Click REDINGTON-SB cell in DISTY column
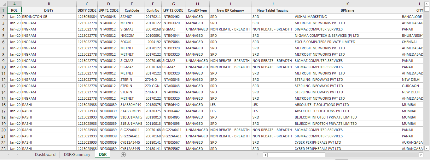This screenshot has height=160, width=430. coord(49,17)
